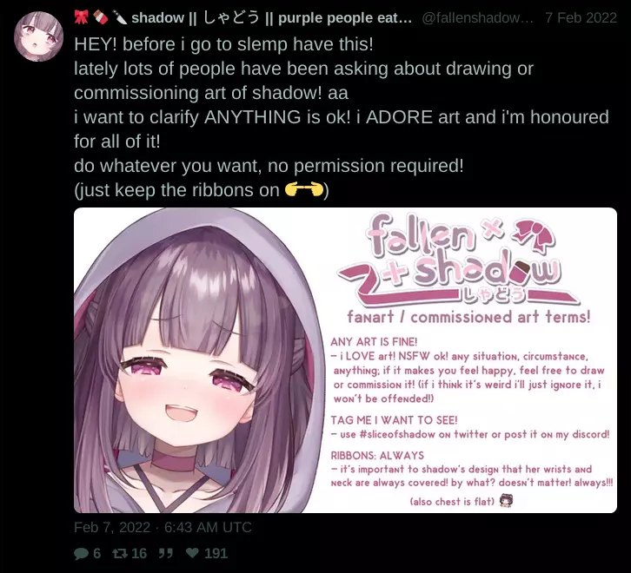Image resolution: width=631 pixels, height=573 pixels.
Task: Click the 16 retweets count
Action: (139, 554)
